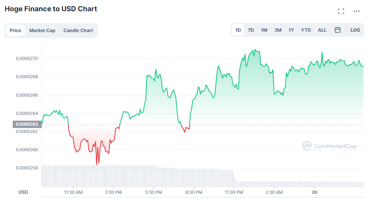
Task: Click the 0.0000258 y-axis label
Action: tap(27, 168)
